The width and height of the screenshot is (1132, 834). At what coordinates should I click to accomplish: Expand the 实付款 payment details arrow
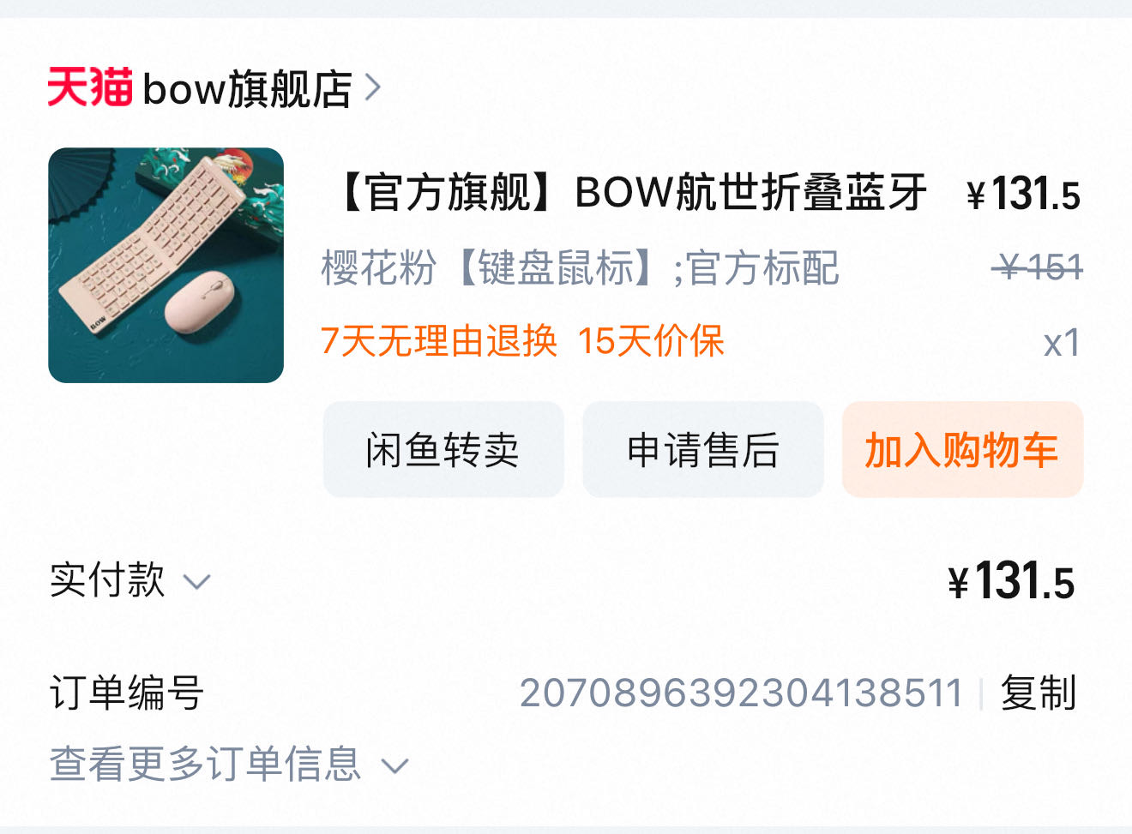(197, 583)
